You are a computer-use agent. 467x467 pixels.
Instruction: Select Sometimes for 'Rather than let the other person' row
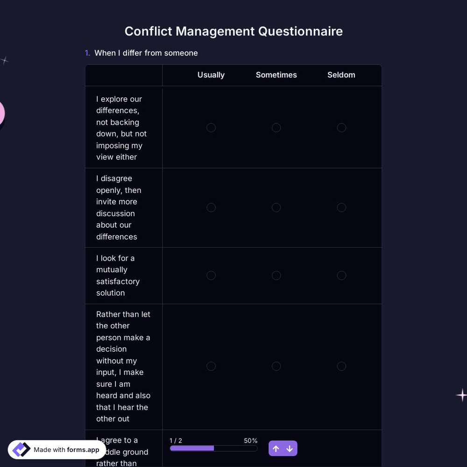coord(276,366)
